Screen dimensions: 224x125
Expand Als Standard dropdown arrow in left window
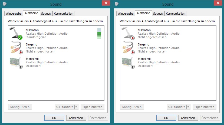point(77,107)
